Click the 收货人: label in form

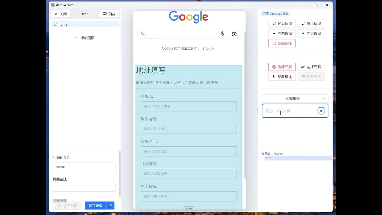tap(147, 96)
